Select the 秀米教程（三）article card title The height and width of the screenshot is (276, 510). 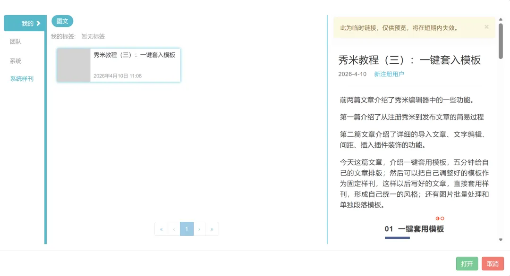coord(134,55)
